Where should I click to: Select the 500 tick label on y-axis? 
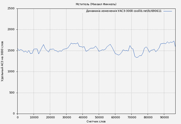tap(12, 93)
